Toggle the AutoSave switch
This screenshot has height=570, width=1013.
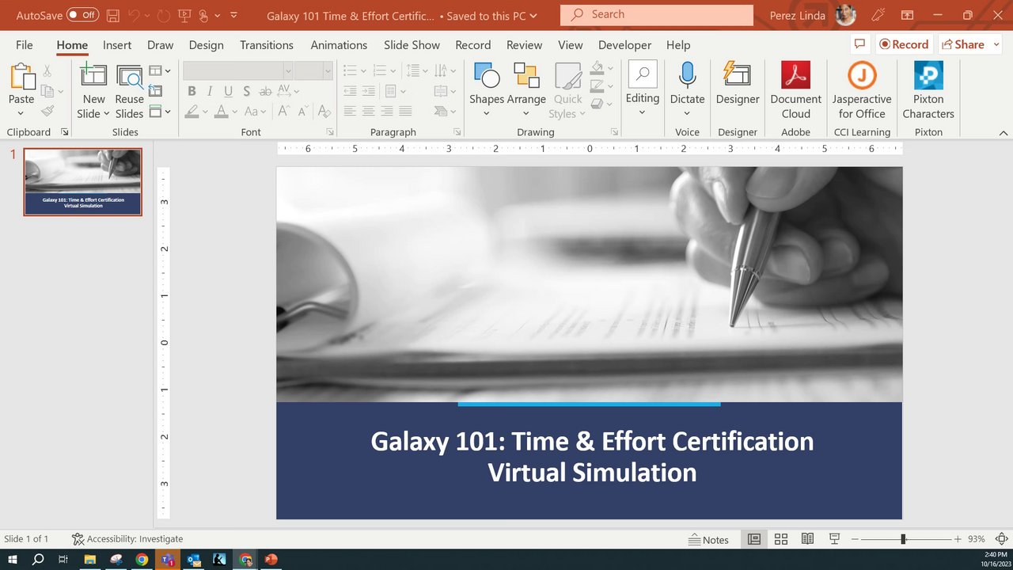click(x=83, y=15)
